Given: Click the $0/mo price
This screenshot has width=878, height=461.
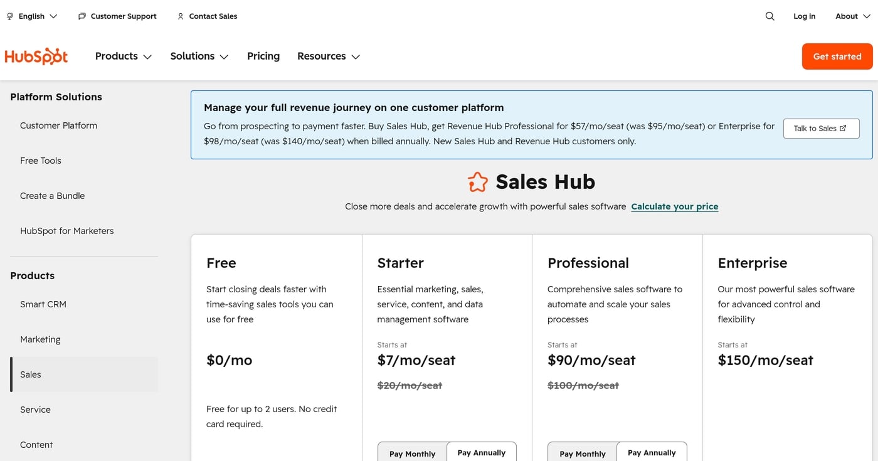Looking at the screenshot, I should tap(230, 360).
